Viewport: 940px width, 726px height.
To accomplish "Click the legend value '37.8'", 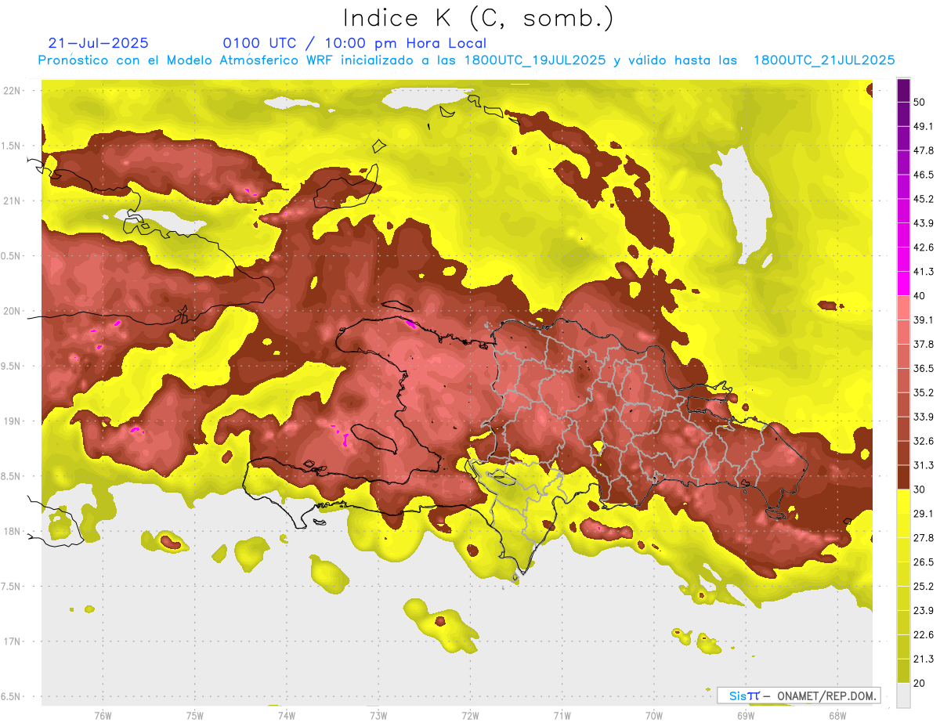I will click(x=924, y=344).
